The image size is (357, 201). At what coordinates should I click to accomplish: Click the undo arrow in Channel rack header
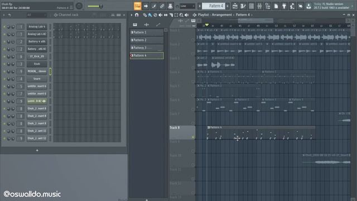(x=9, y=15)
